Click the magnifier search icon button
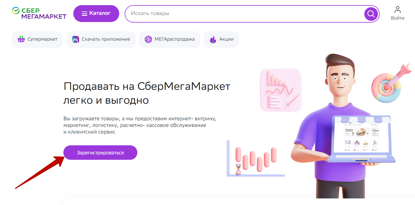 coord(371,14)
